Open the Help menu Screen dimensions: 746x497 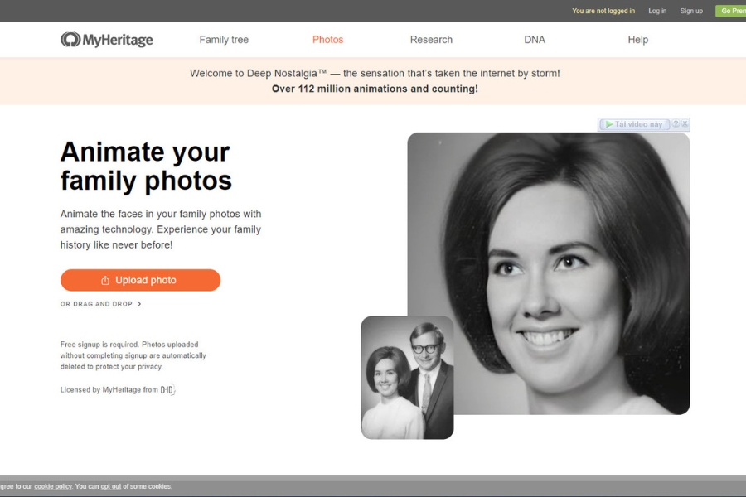click(637, 40)
